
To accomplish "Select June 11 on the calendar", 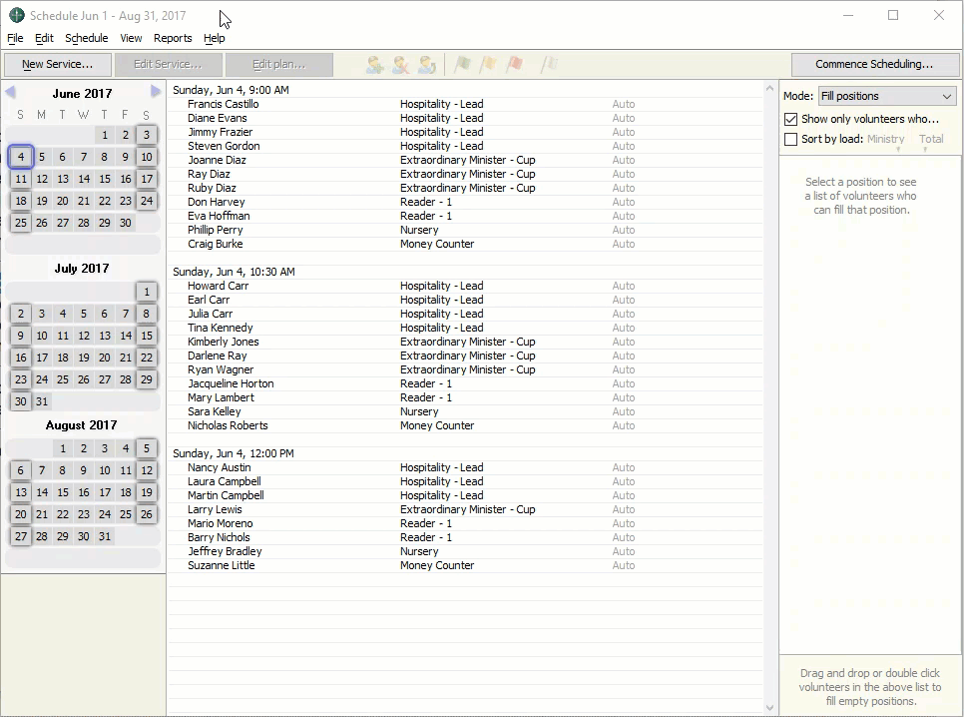I will click(21, 179).
